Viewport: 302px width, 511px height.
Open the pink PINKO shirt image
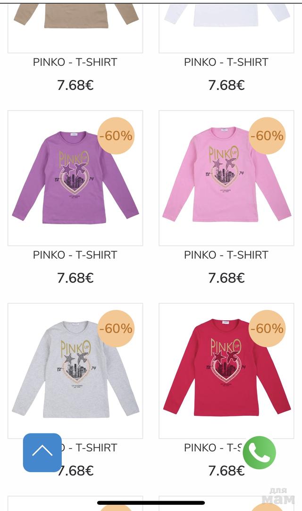tap(226, 178)
